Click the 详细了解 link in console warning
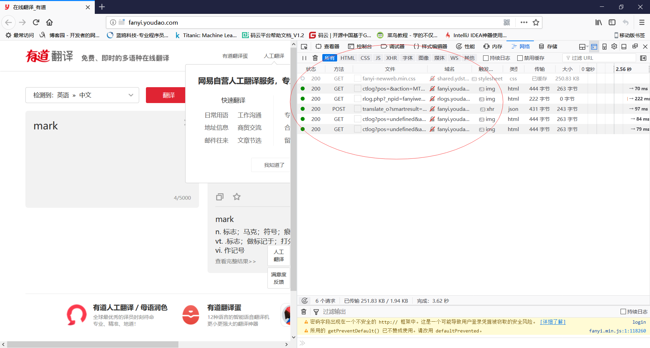 click(553, 322)
